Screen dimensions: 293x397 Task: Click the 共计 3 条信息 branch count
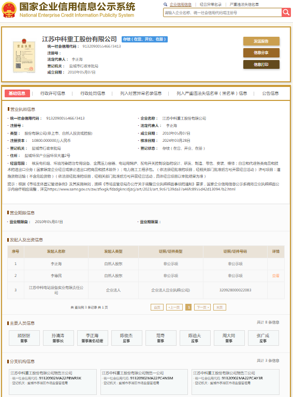tap(268, 361)
